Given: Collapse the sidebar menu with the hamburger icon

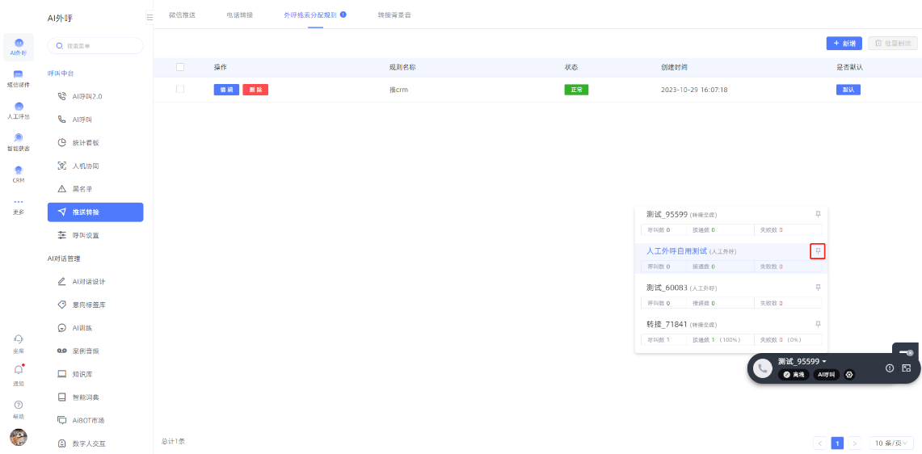Looking at the screenshot, I should [149, 17].
